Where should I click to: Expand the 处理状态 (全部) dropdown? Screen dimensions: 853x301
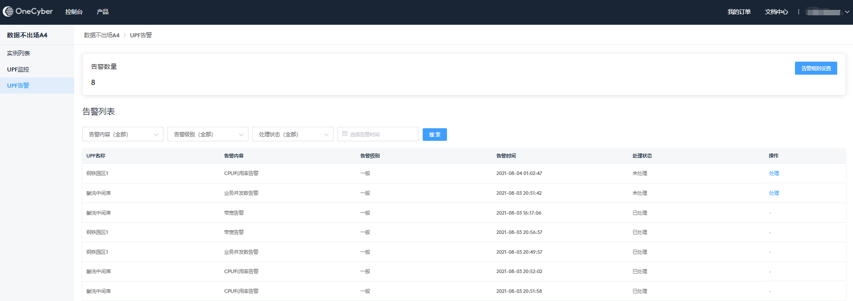[x=293, y=134]
